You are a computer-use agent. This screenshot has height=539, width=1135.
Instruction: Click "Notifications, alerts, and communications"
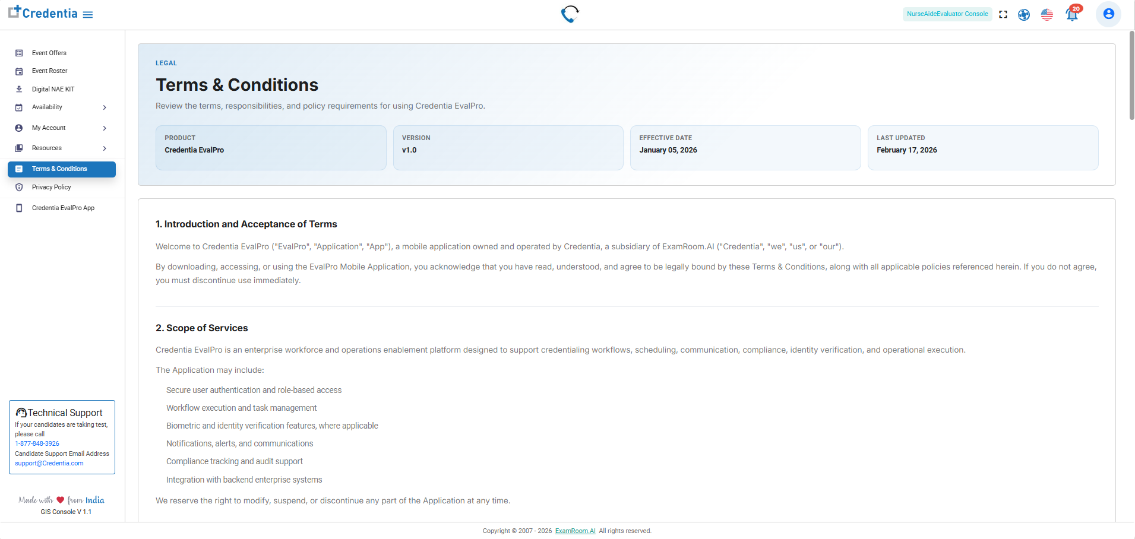[x=239, y=443]
